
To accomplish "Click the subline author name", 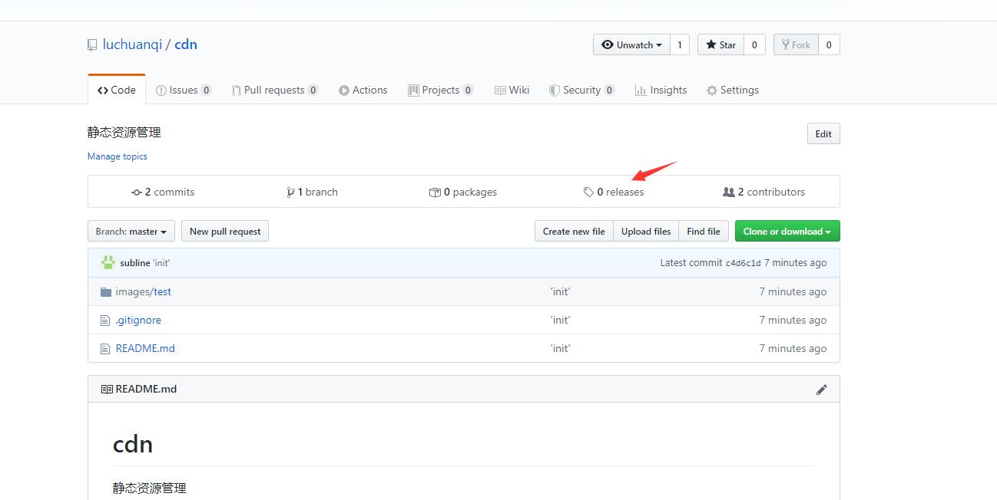I will pos(135,263).
